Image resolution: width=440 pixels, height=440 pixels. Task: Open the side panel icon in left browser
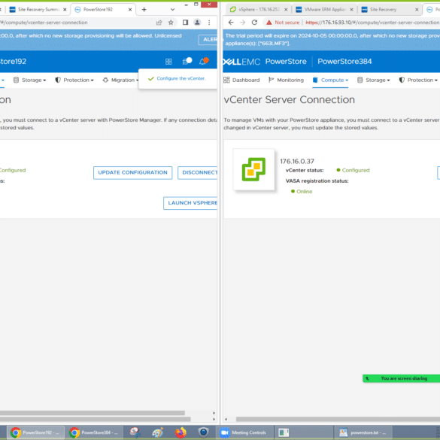[185, 23]
